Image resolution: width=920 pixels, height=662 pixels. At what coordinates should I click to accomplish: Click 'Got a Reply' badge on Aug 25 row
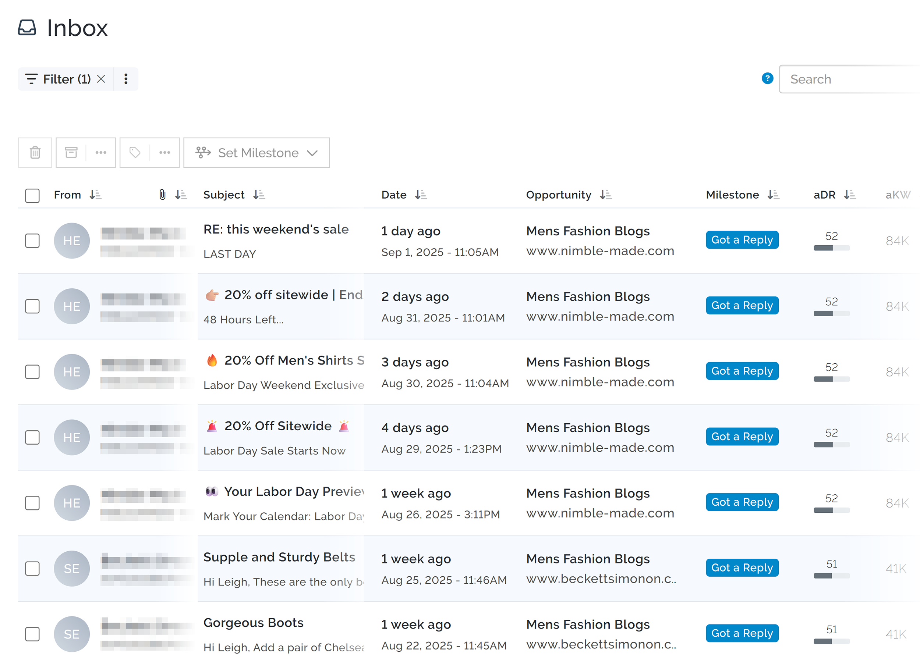pos(742,568)
